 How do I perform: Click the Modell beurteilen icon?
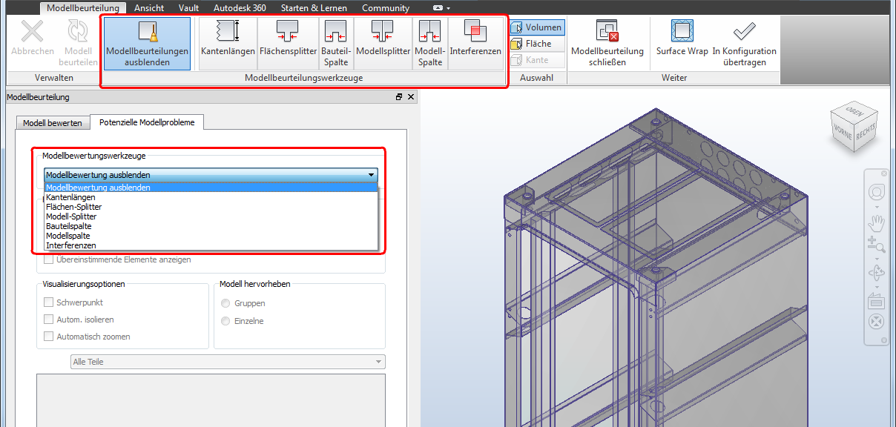(x=78, y=31)
